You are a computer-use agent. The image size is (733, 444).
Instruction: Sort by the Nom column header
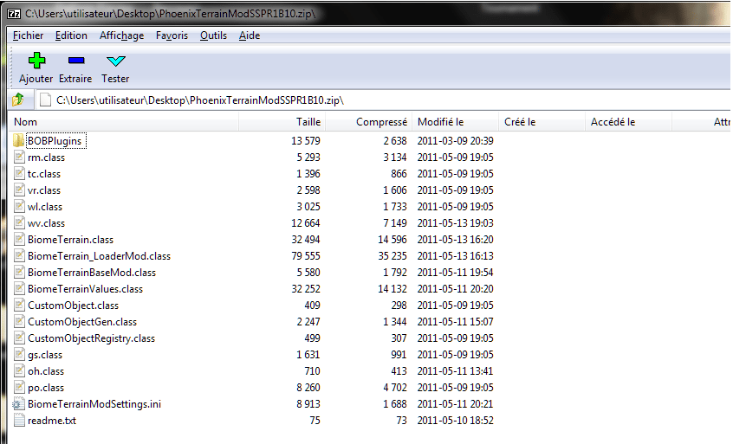tap(124, 122)
